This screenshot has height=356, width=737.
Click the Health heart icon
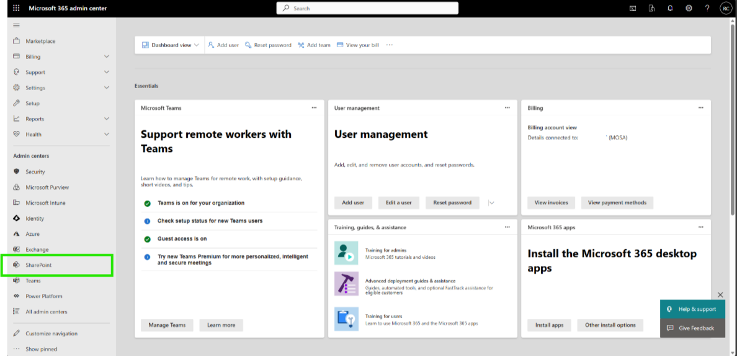coord(17,134)
